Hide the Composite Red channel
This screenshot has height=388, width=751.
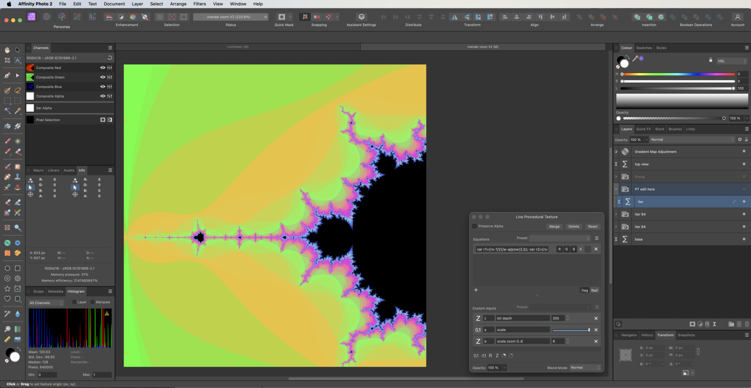coord(102,67)
